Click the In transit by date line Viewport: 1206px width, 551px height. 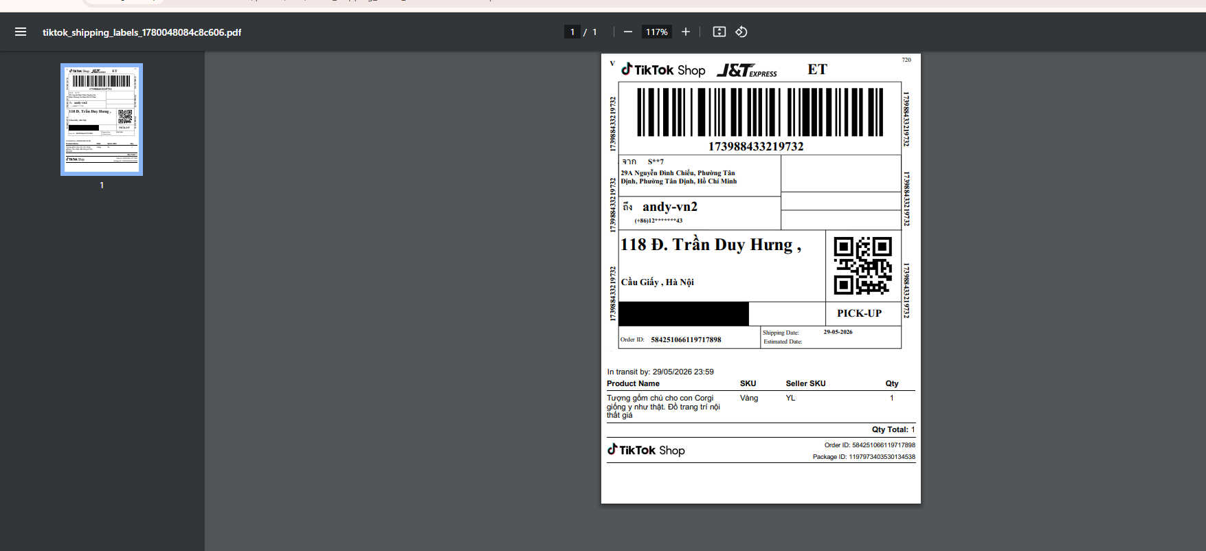(660, 372)
